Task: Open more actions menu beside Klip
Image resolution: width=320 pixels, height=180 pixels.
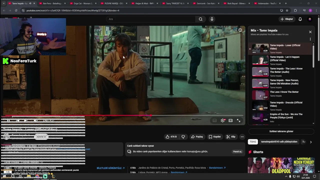Action: pyautogui.click(x=242, y=137)
